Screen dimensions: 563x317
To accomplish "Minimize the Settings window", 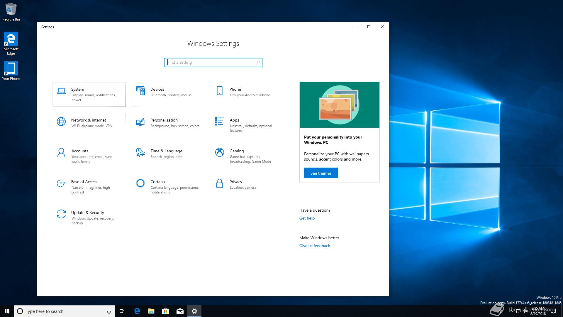I will coord(355,27).
